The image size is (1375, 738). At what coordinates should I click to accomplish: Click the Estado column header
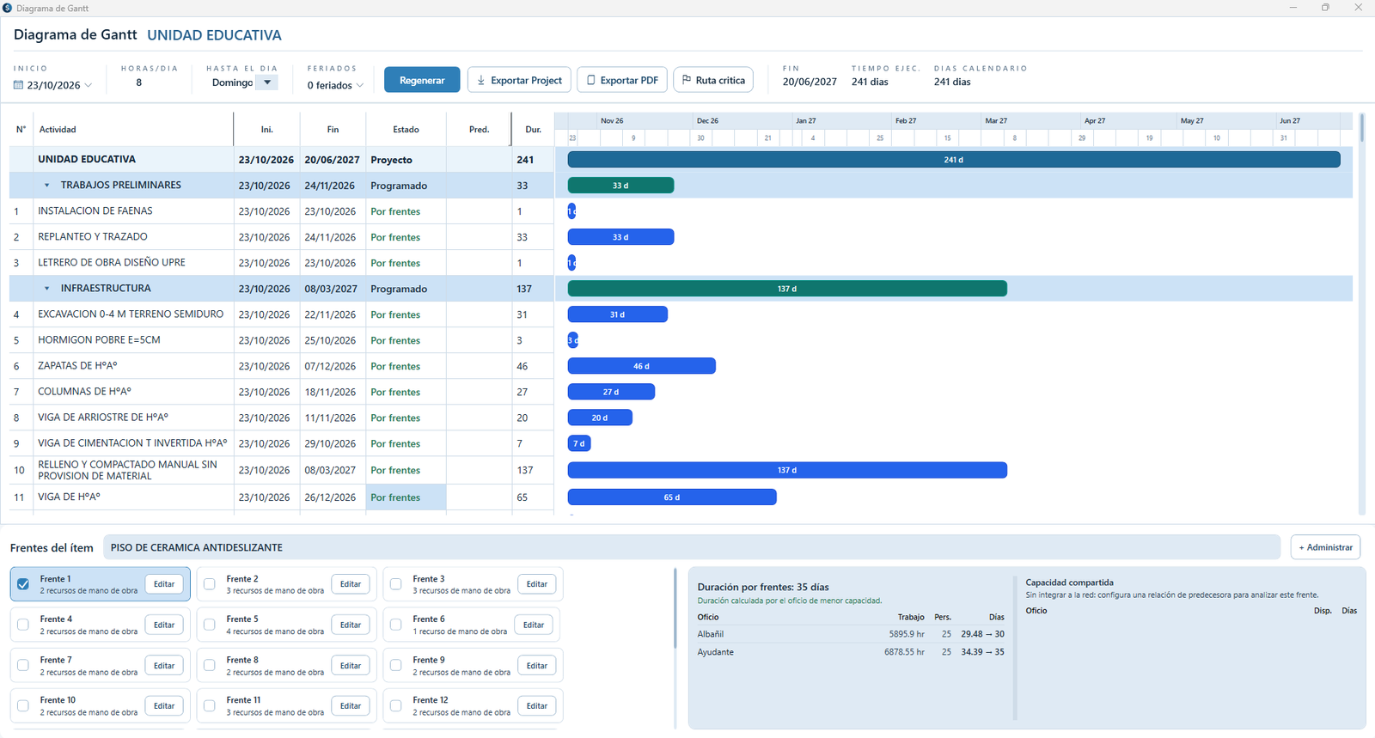click(406, 130)
